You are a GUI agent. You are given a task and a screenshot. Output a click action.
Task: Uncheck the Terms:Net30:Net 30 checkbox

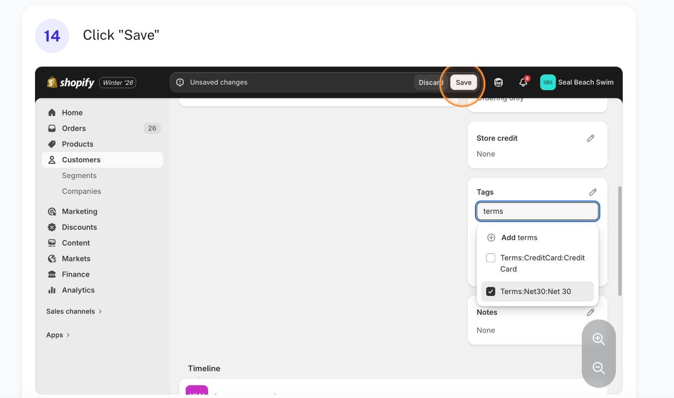click(491, 292)
